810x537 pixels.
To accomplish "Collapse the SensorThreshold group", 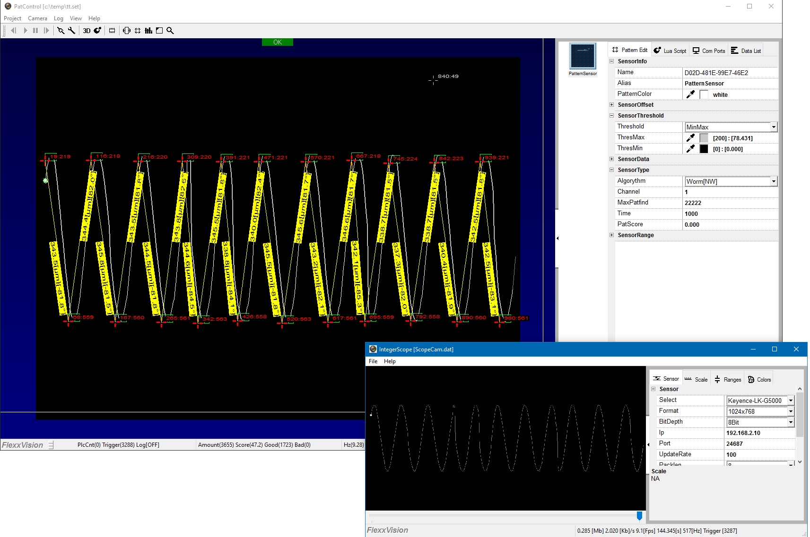I will pyautogui.click(x=611, y=116).
